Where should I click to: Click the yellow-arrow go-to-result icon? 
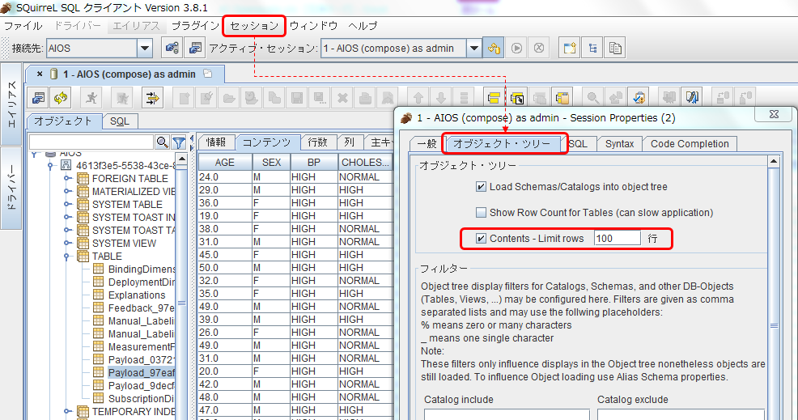[152, 97]
